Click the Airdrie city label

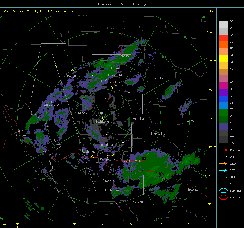coord(107,145)
